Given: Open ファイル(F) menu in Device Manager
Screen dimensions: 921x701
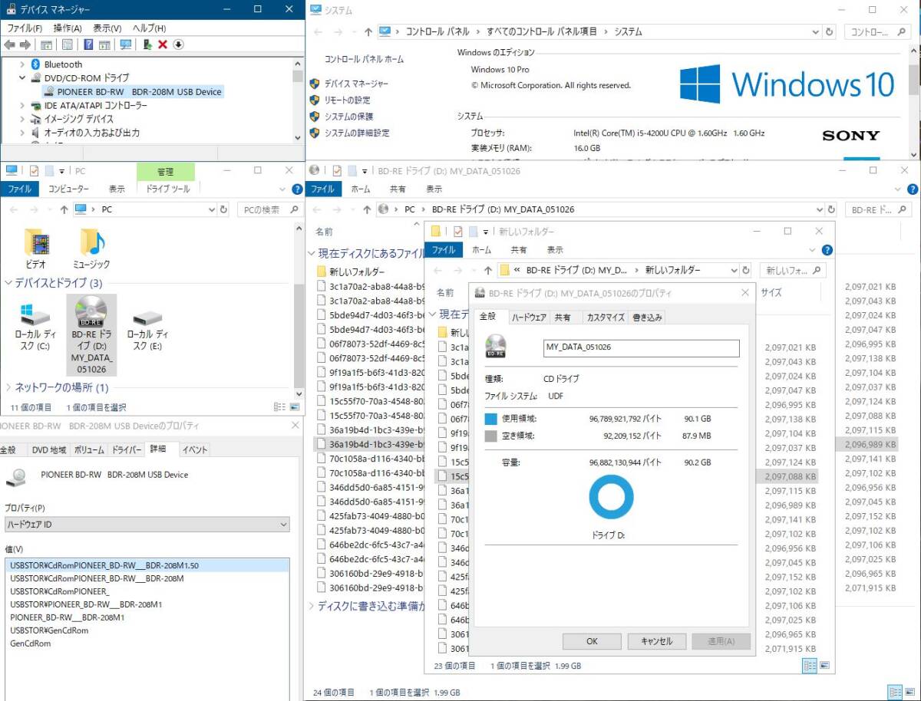Looking at the screenshot, I should [x=24, y=28].
